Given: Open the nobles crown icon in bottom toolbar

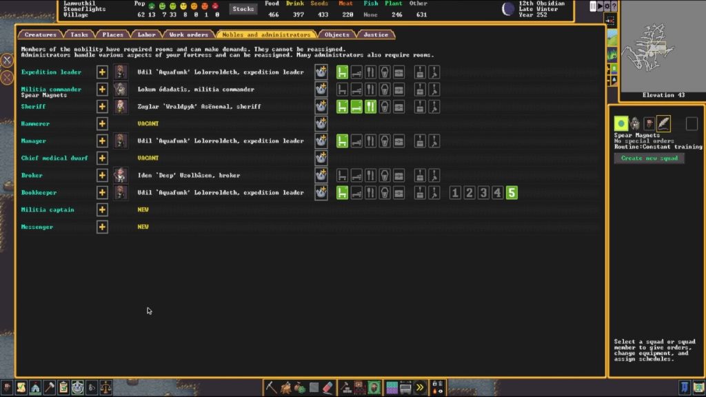Looking at the screenshot, I should [78, 387].
